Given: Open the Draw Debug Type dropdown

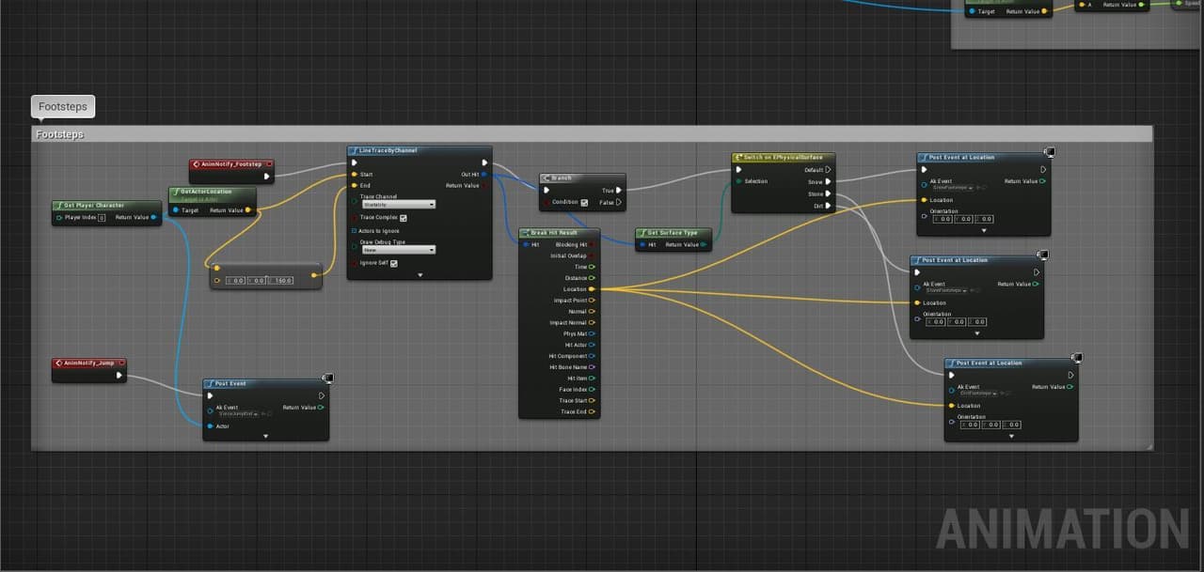Looking at the screenshot, I should [399, 250].
